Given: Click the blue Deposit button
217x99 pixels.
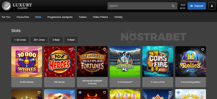Looking at the screenshot, I should (197, 6).
